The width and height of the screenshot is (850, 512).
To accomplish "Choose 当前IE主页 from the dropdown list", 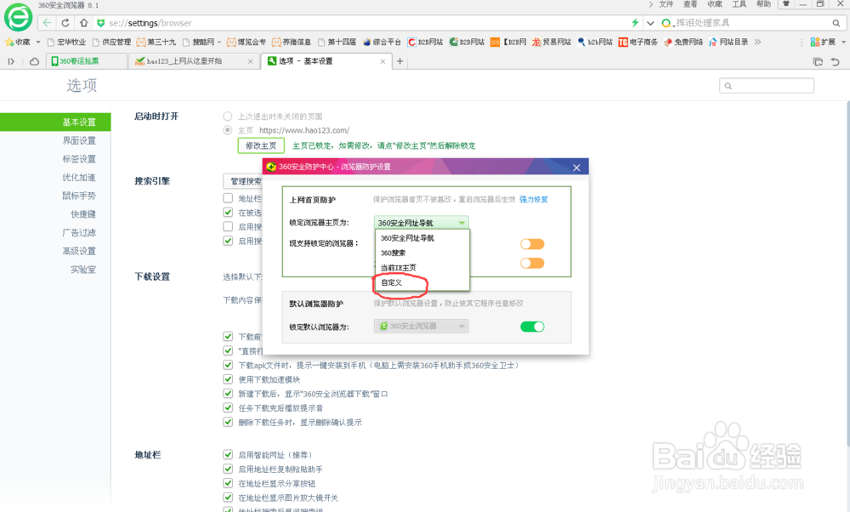I will pos(422,267).
